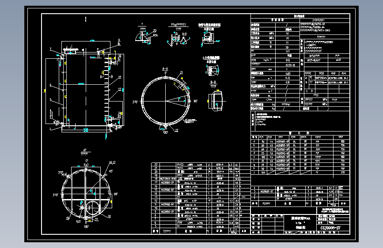383x248 pixels.
Task: Pick callout number 21 on the A-A ring
Action: coord(182,72)
